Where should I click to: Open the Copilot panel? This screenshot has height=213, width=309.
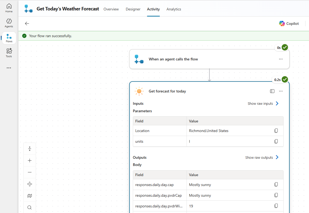[x=289, y=24]
